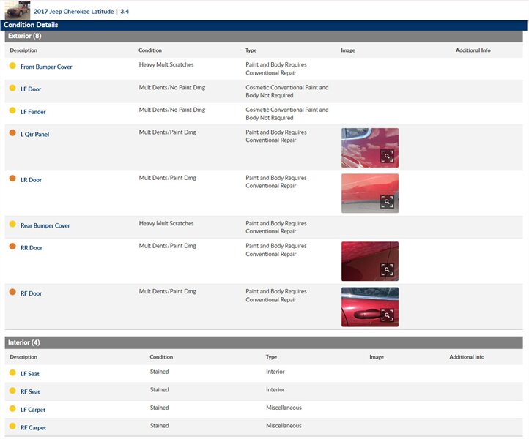Click magnify icon on RF Door image
Screen dimensions: 529x439
pyautogui.click(x=387, y=315)
